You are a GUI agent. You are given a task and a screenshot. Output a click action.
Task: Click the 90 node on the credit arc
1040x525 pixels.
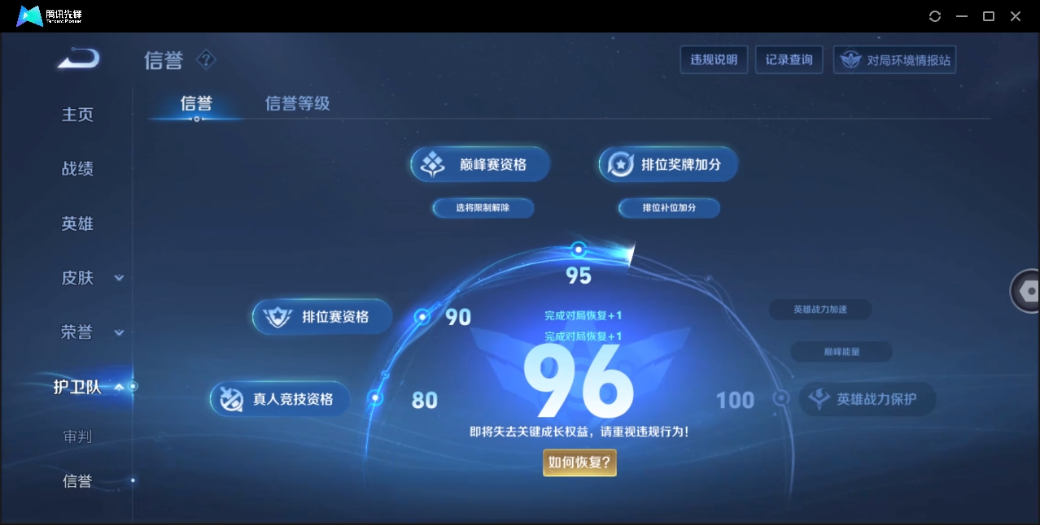coord(422,317)
